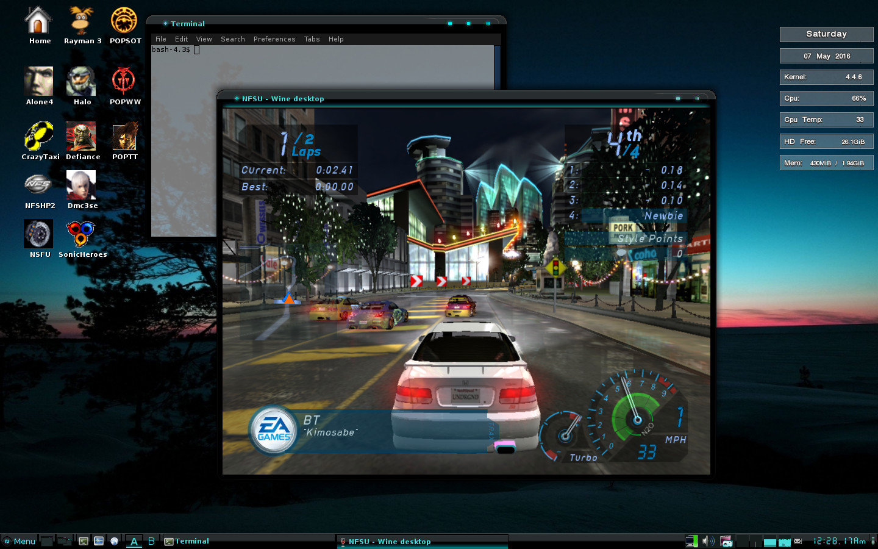Select the Defiance game icon
The height and width of the screenshot is (549, 878).
(x=82, y=141)
